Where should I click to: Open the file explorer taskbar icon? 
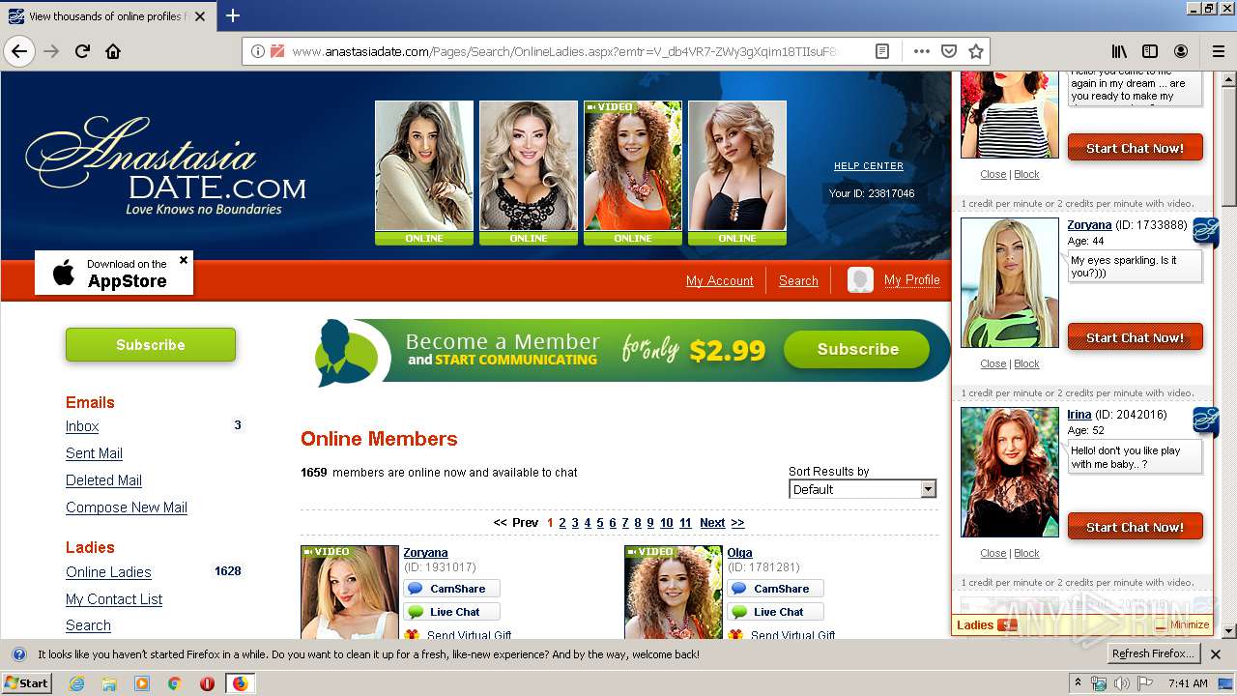tap(109, 683)
